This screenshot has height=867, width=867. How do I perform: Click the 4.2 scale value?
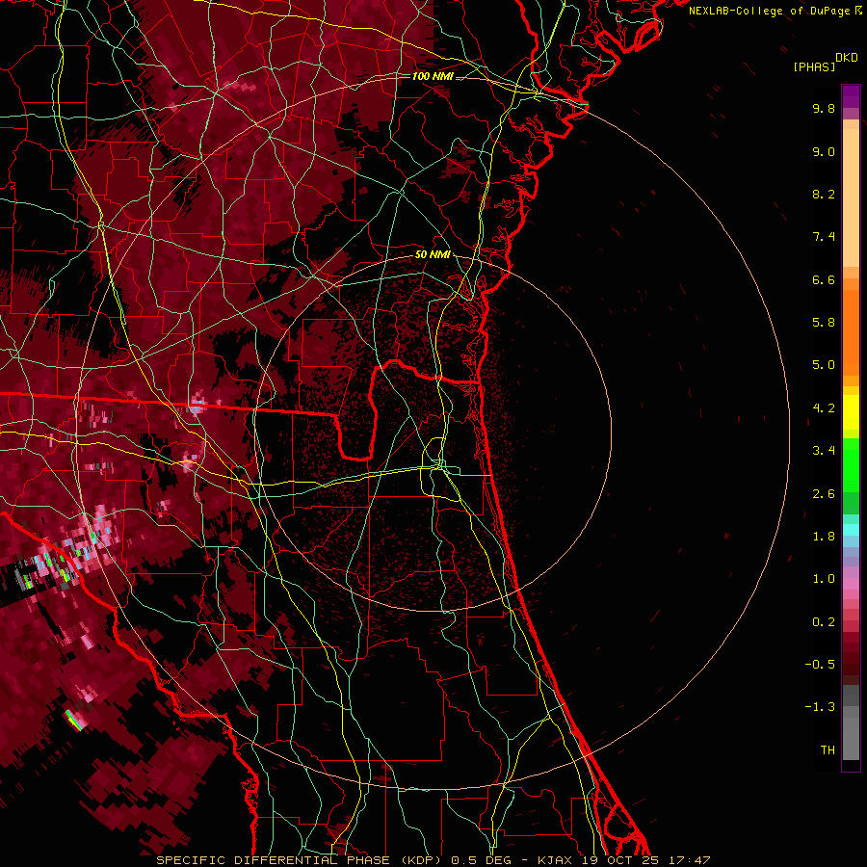(824, 408)
